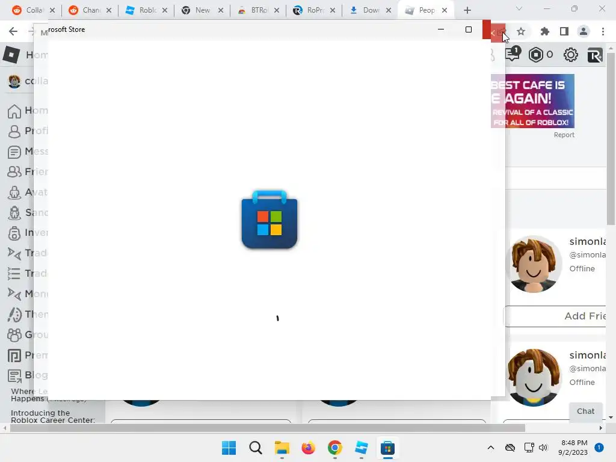Open the network status tray icon
Viewport: 616px width, 462px height.
coord(529,448)
